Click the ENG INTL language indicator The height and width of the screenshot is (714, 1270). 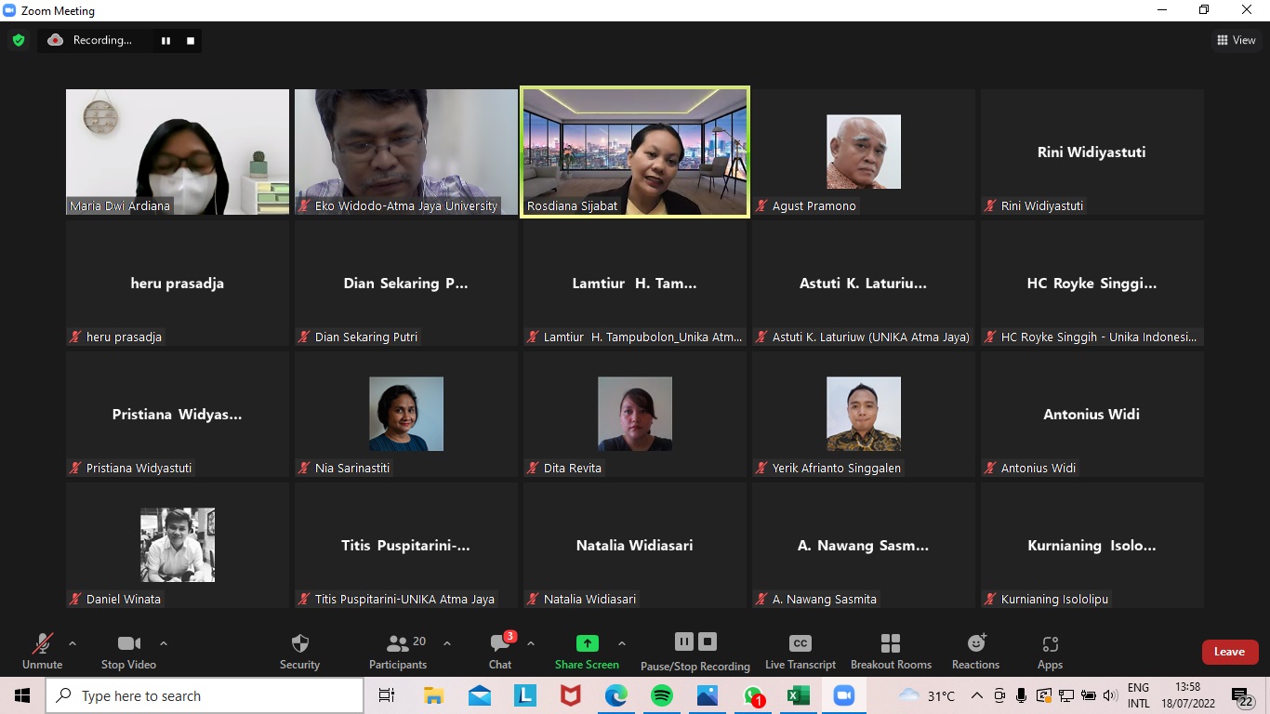(x=1139, y=695)
